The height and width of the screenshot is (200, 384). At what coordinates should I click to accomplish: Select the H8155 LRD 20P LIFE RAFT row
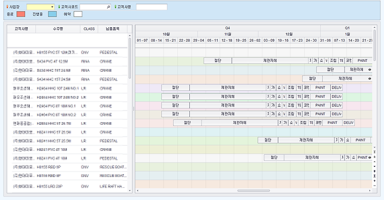[x=67, y=186]
